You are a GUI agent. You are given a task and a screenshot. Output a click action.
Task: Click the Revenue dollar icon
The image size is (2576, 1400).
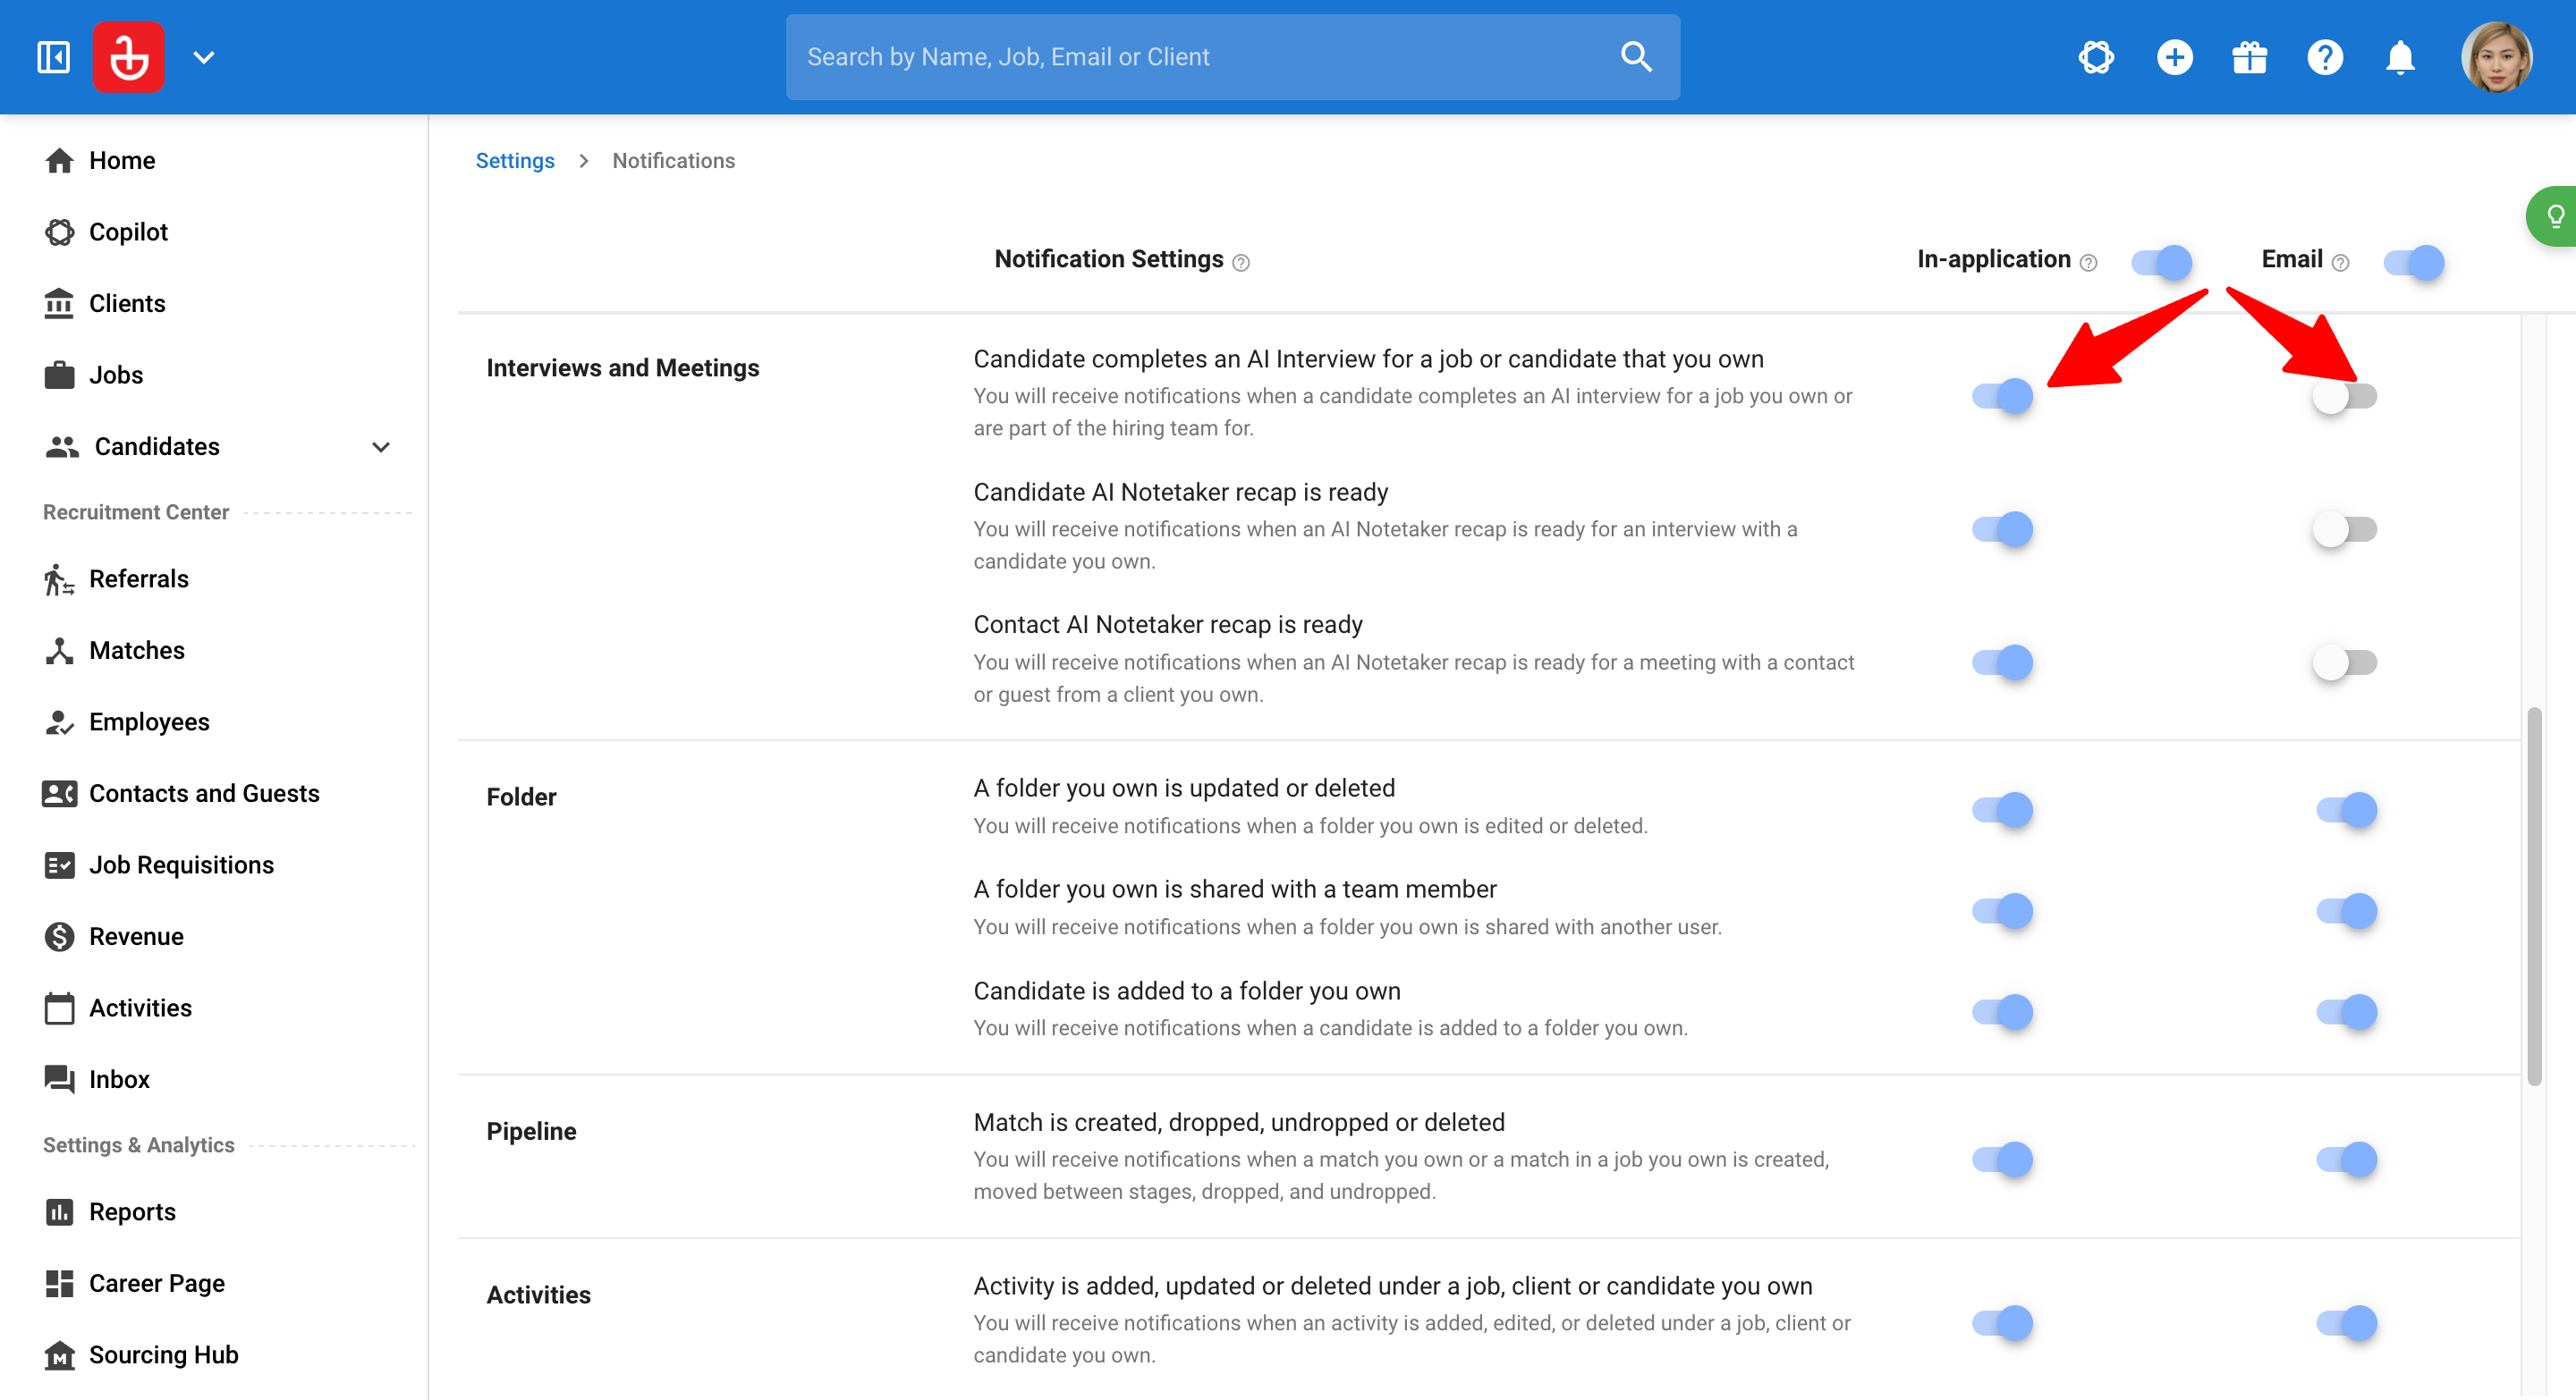(59, 936)
